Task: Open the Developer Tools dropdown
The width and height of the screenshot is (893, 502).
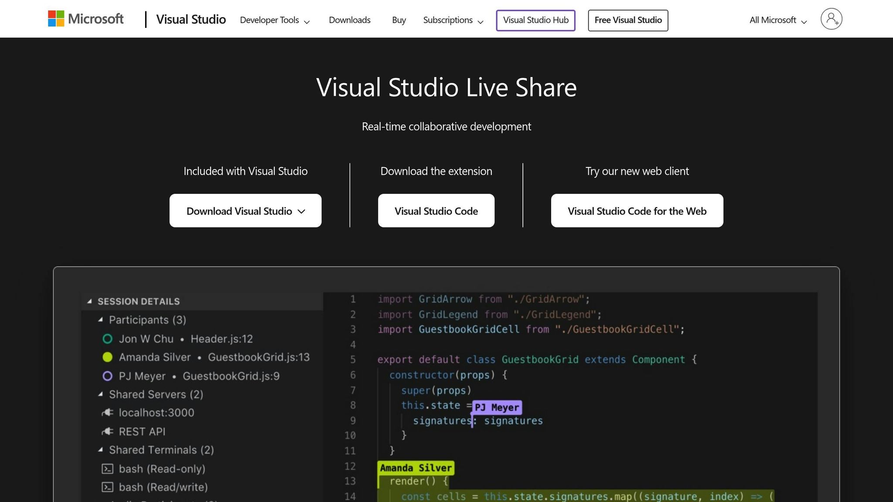Action: tap(275, 20)
